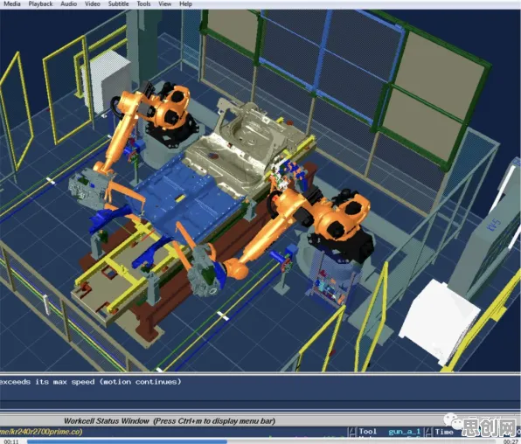This screenshot has width=521, height=444.
Task: Open the Media menu
Action: click(12, 4)
